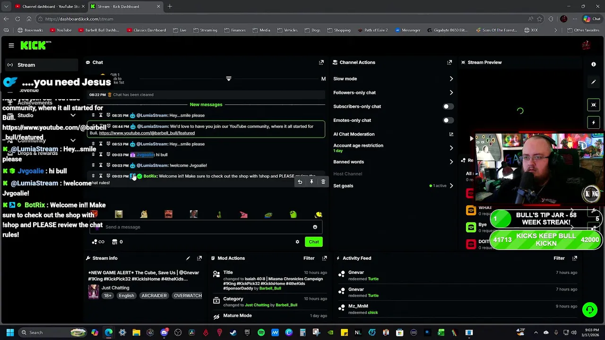Viewport: 605px width, 340px height.
Task: Open Activity Feed Filter dropdown
Action: (x=559, y=258)
